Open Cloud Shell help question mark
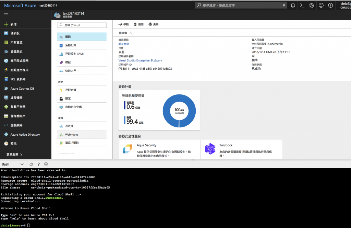The height and width of the screenshot is (228, 351). 38,164
